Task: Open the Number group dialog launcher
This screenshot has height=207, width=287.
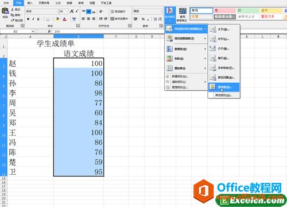Action: [x=161, y=26]
